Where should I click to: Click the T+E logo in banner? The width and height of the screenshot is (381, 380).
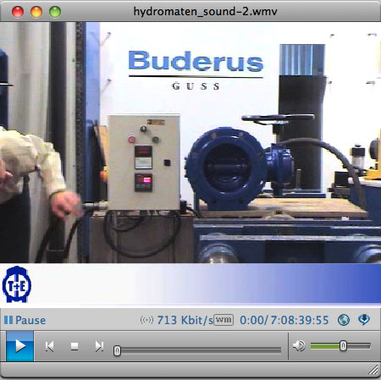(x=17, y=284)
